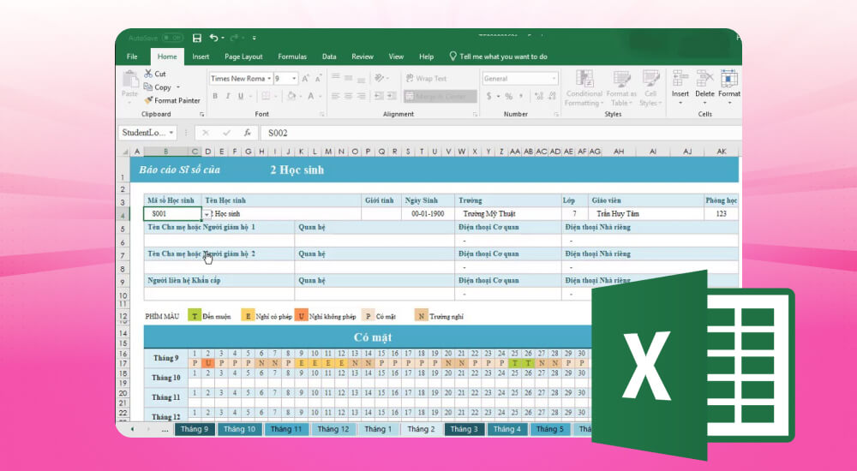Click the Undo arrow icon
The image size is (857, 471).
point(213,39)
